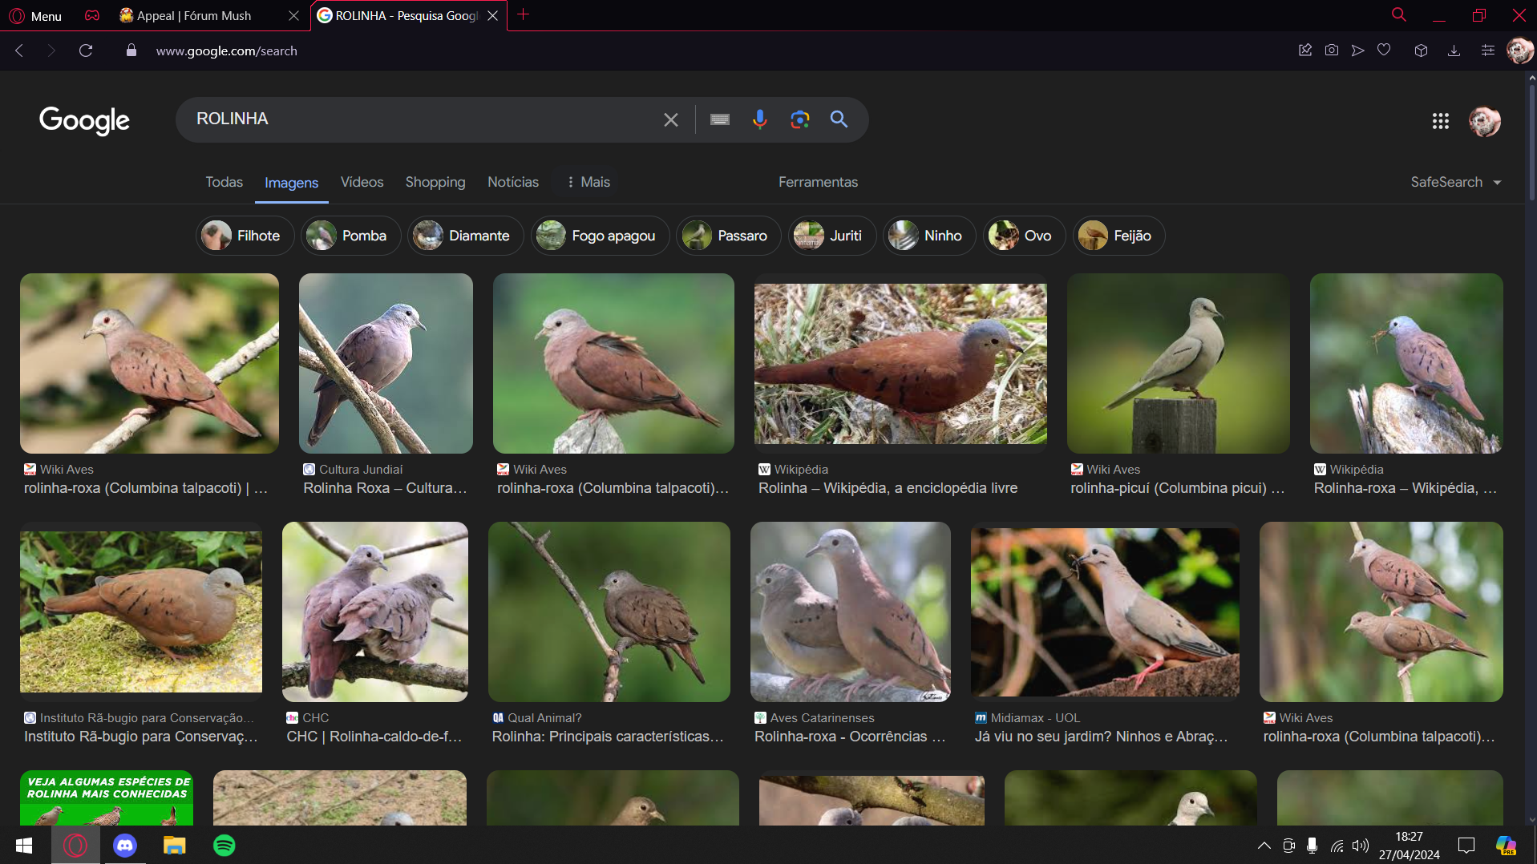Screen dimensions: 1537x864
Task: Click the Google logo
Action: pos(84,120)
